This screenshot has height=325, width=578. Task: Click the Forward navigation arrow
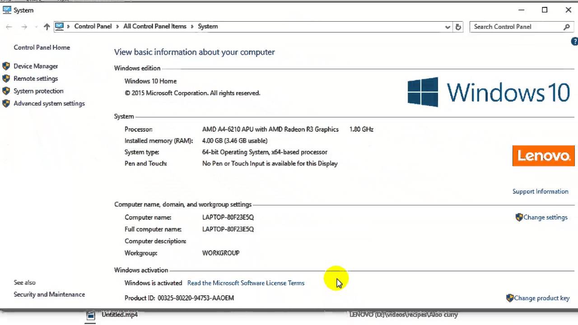[24, 27]
